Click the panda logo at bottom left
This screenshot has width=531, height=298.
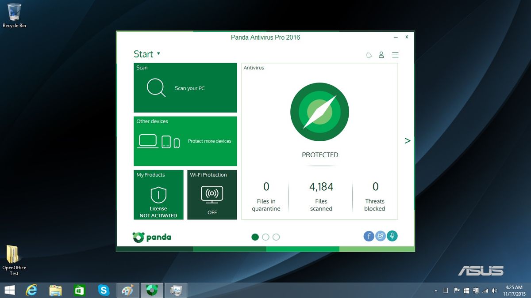[152, 237]
